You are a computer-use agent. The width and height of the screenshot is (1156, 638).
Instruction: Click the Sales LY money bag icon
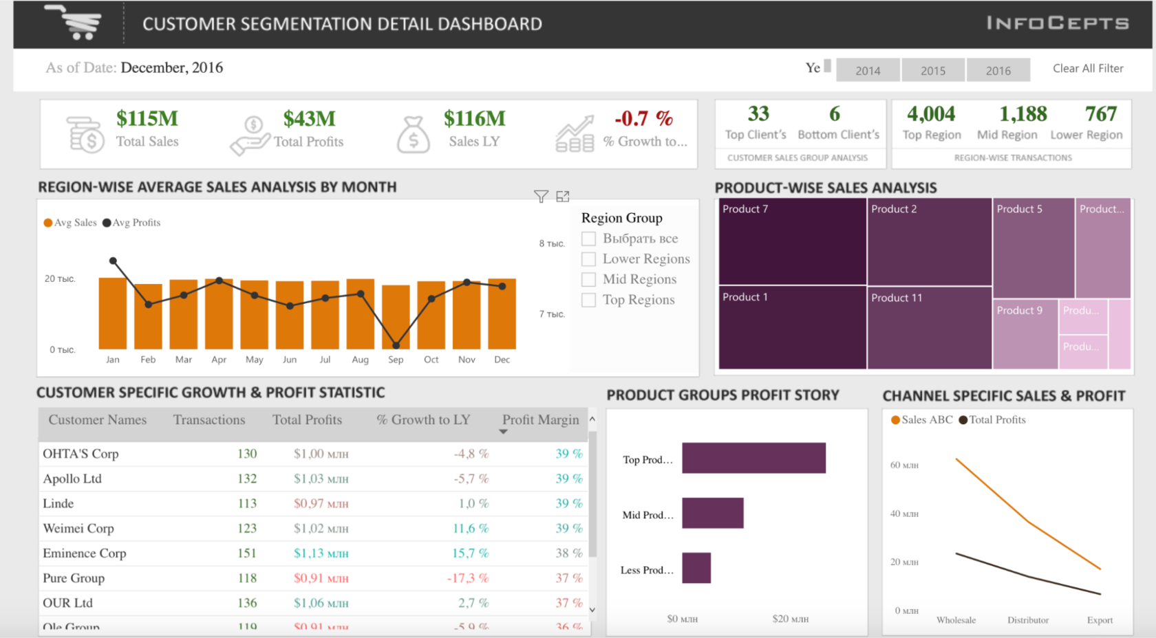(414, 134)
